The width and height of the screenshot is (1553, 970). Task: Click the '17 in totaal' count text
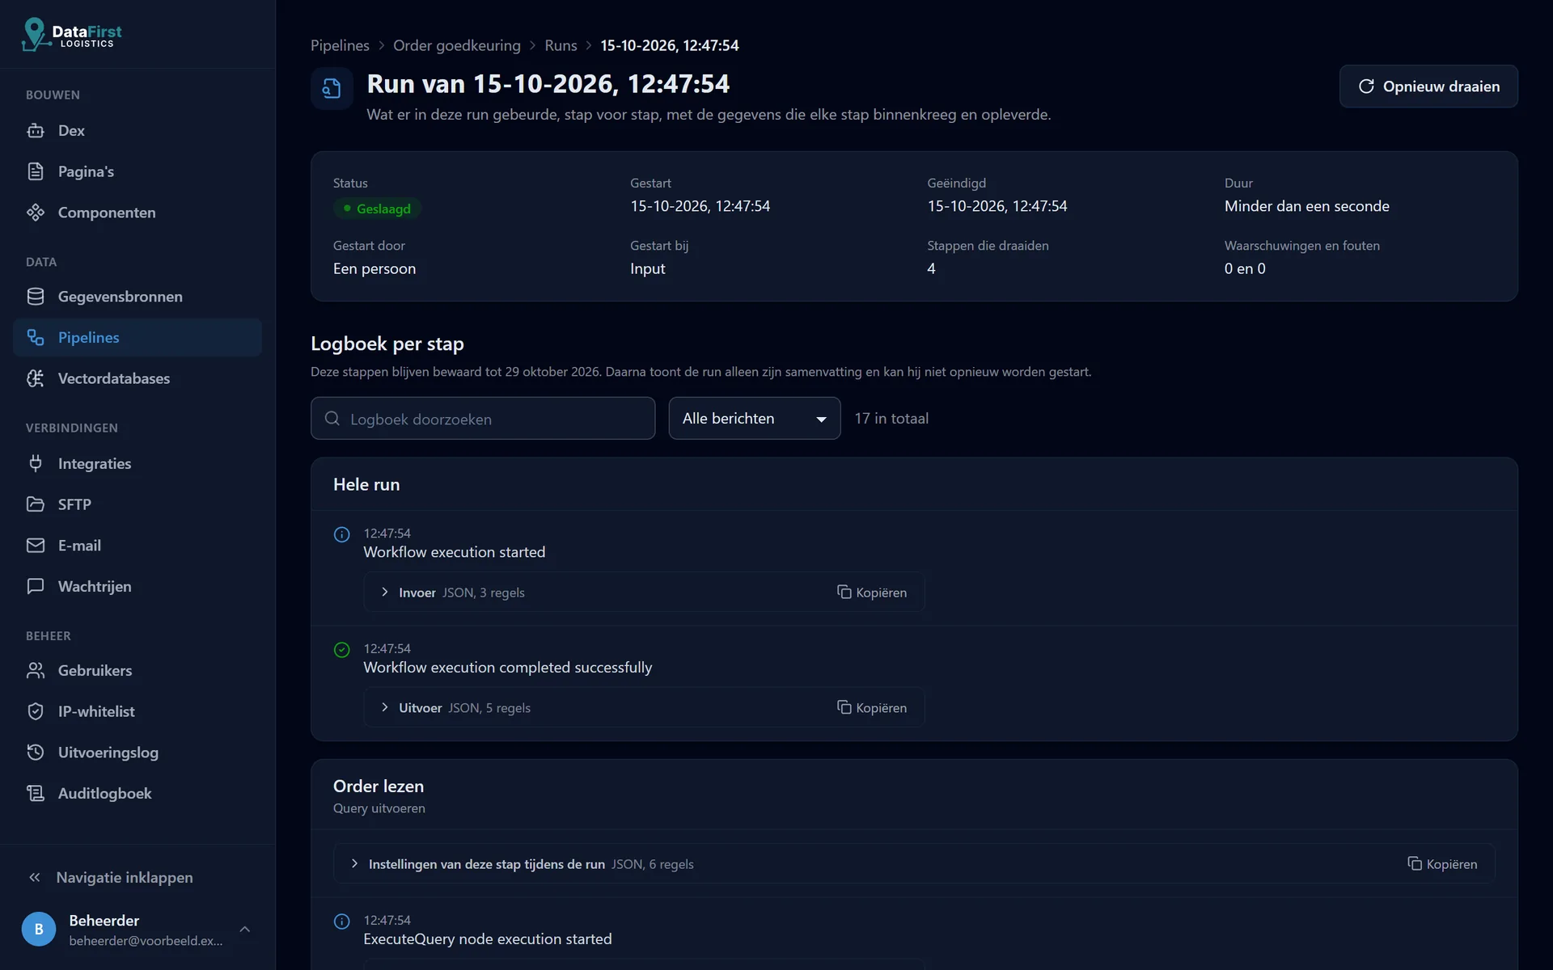[x=891, y=418]
